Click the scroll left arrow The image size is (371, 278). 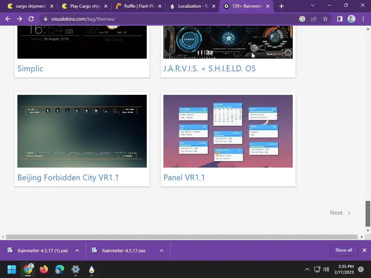(x=3, y=237)
